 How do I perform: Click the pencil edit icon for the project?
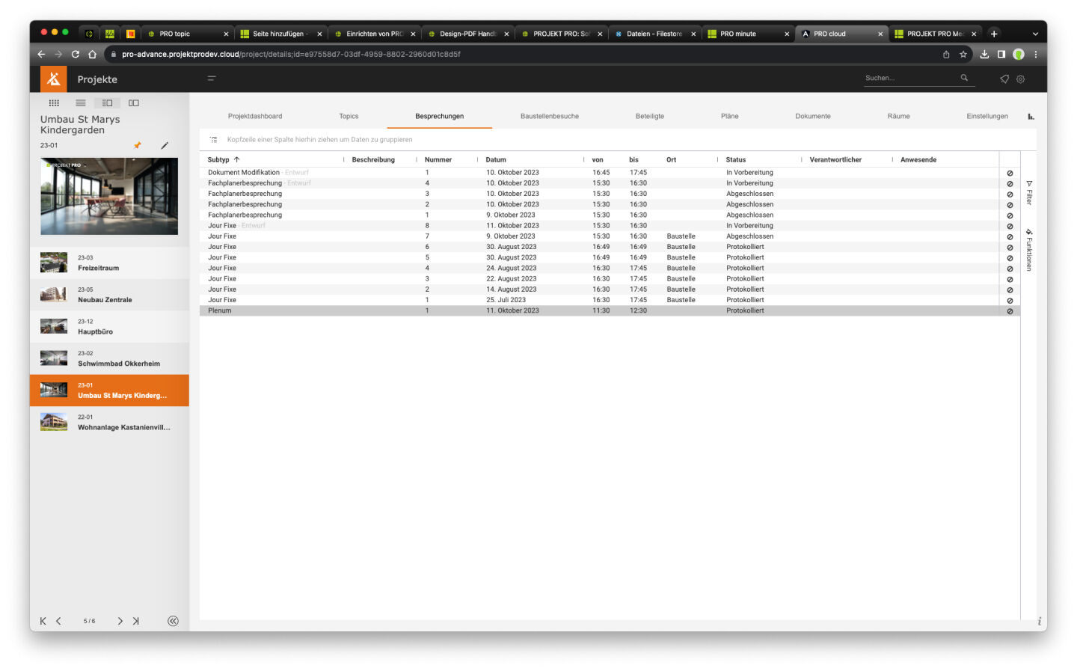165,145
